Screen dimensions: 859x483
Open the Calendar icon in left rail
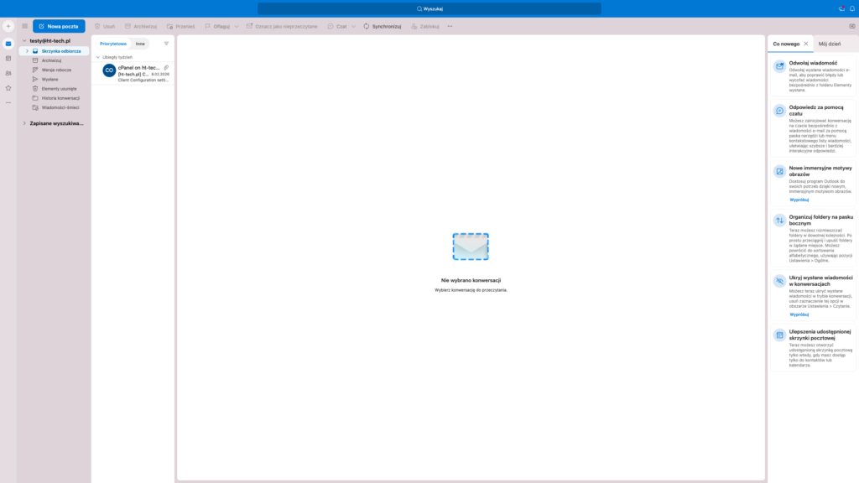pyautogui.click(x=8, y=59)
